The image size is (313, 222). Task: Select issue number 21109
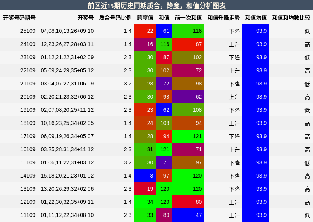pyautogui.click(x=28, y=84)
